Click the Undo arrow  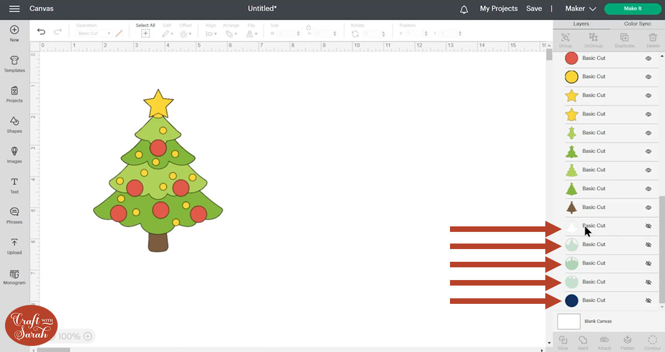coord(42,32)
